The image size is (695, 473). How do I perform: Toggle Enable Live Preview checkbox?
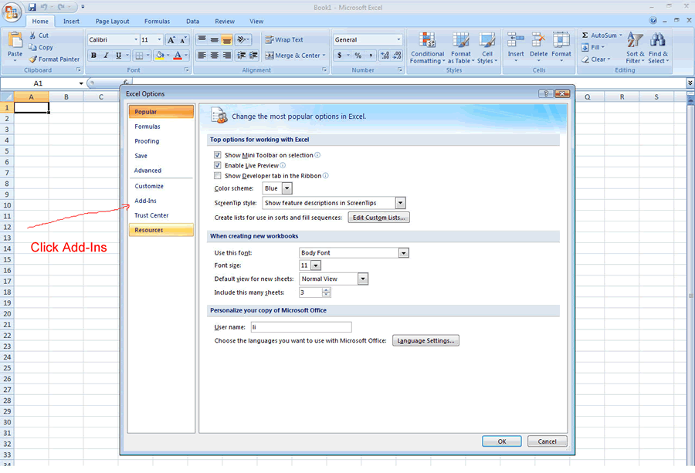coord(217,165)
